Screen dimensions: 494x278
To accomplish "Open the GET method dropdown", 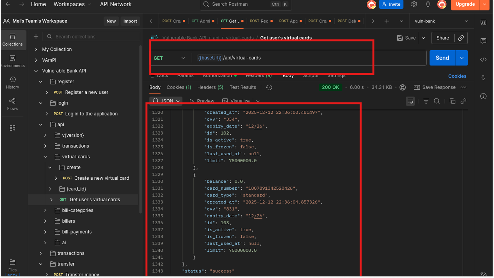I will (x=169, y=58).
